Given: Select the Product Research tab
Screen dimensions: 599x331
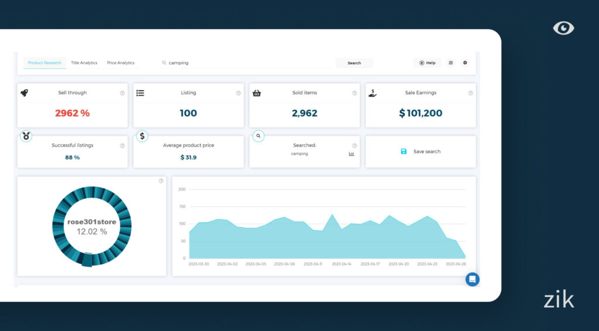Looking at the screenshot, I should (44, 63).
